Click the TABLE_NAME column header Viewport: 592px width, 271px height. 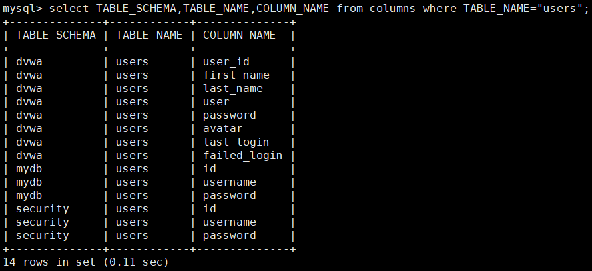149,35
